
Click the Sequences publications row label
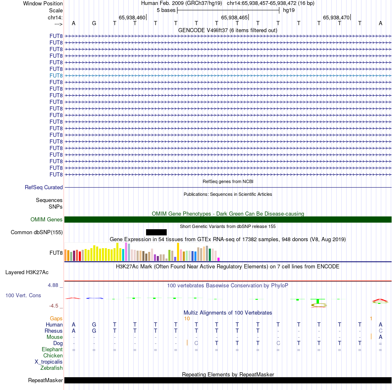pyautogui.click(x=49, y=200)
